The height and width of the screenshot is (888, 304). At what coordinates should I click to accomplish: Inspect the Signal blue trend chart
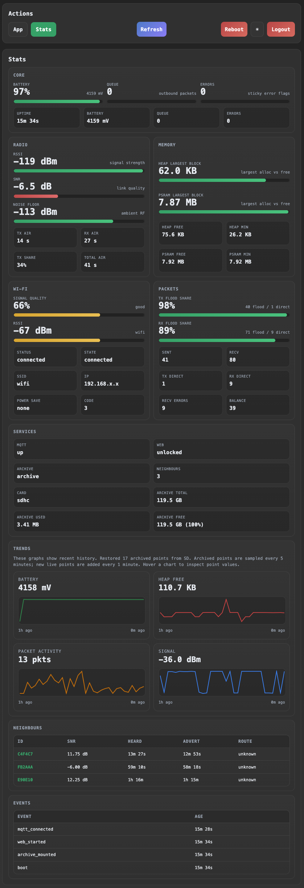(222, 682)
